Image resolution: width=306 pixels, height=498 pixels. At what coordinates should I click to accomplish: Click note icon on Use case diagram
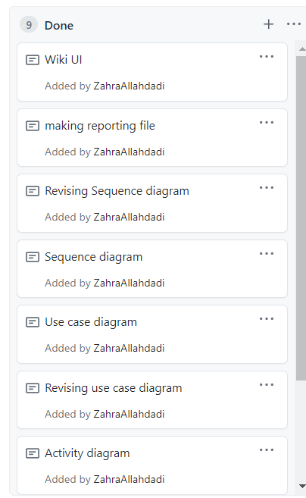point(33,322)
